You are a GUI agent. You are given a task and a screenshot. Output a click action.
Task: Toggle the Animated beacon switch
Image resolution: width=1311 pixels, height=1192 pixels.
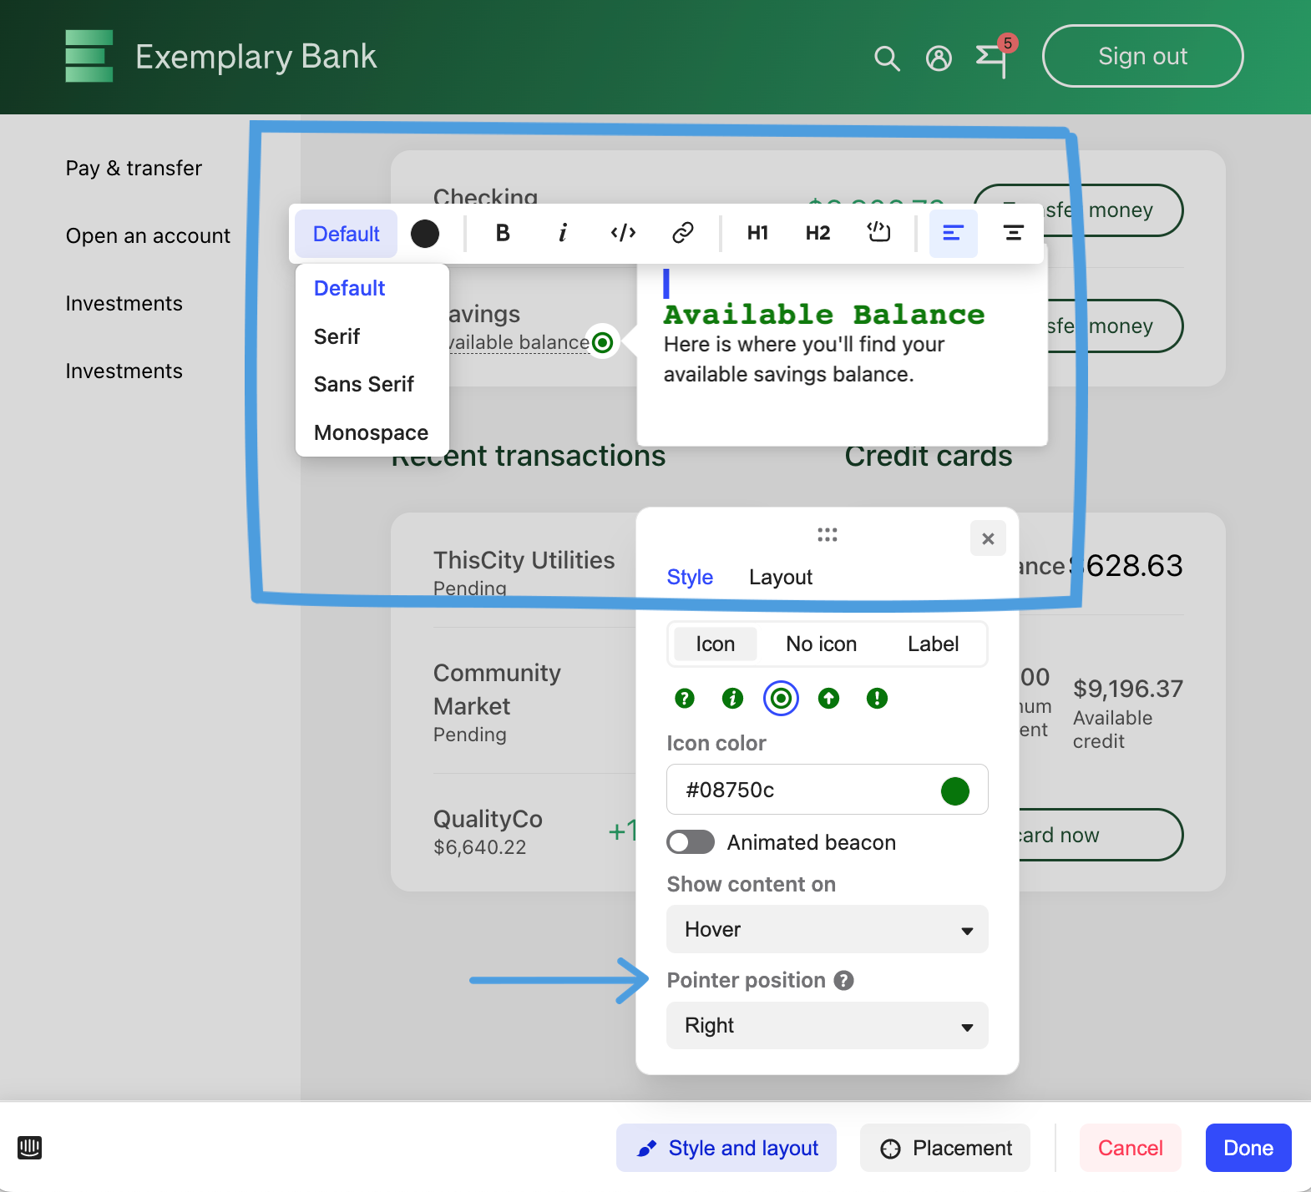click(x=691, y=842)
